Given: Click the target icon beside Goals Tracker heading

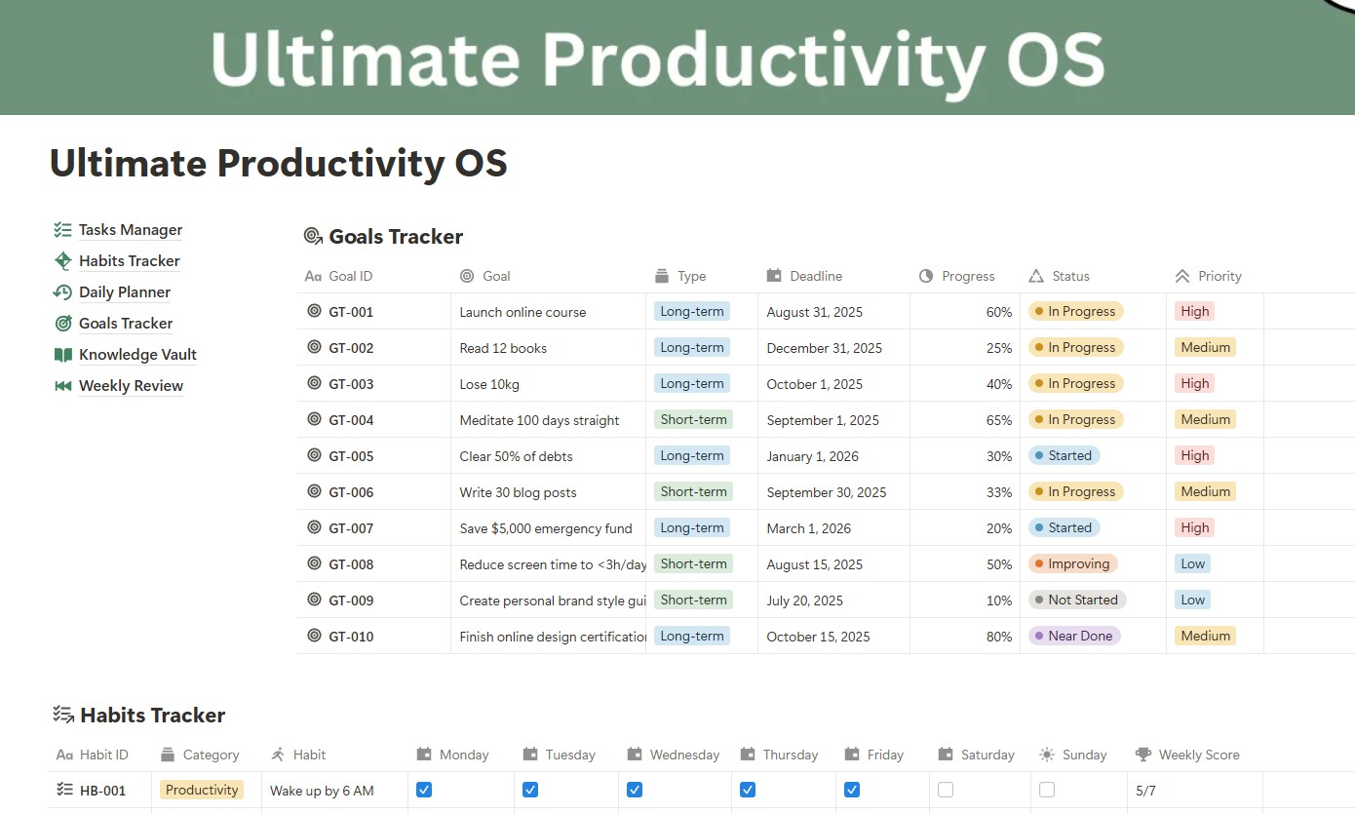Looking at the screenshot, I should 312,235.
